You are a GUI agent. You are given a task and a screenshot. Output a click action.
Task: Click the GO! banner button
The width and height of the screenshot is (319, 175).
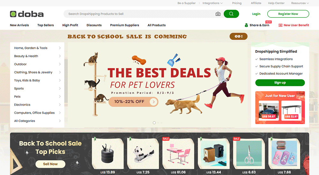238,36
